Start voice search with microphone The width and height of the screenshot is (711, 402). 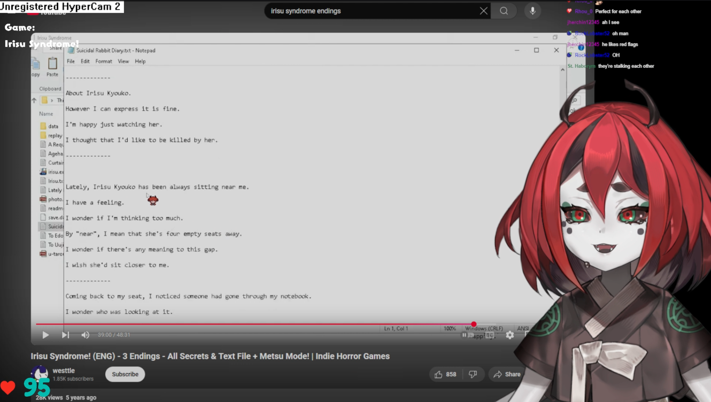(532, 11)
